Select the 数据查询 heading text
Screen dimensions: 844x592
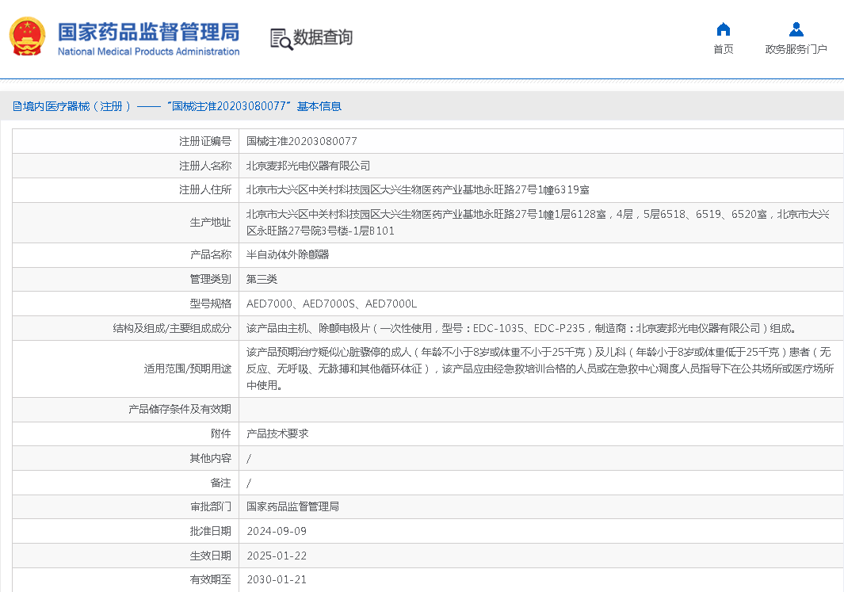point(323,37)
